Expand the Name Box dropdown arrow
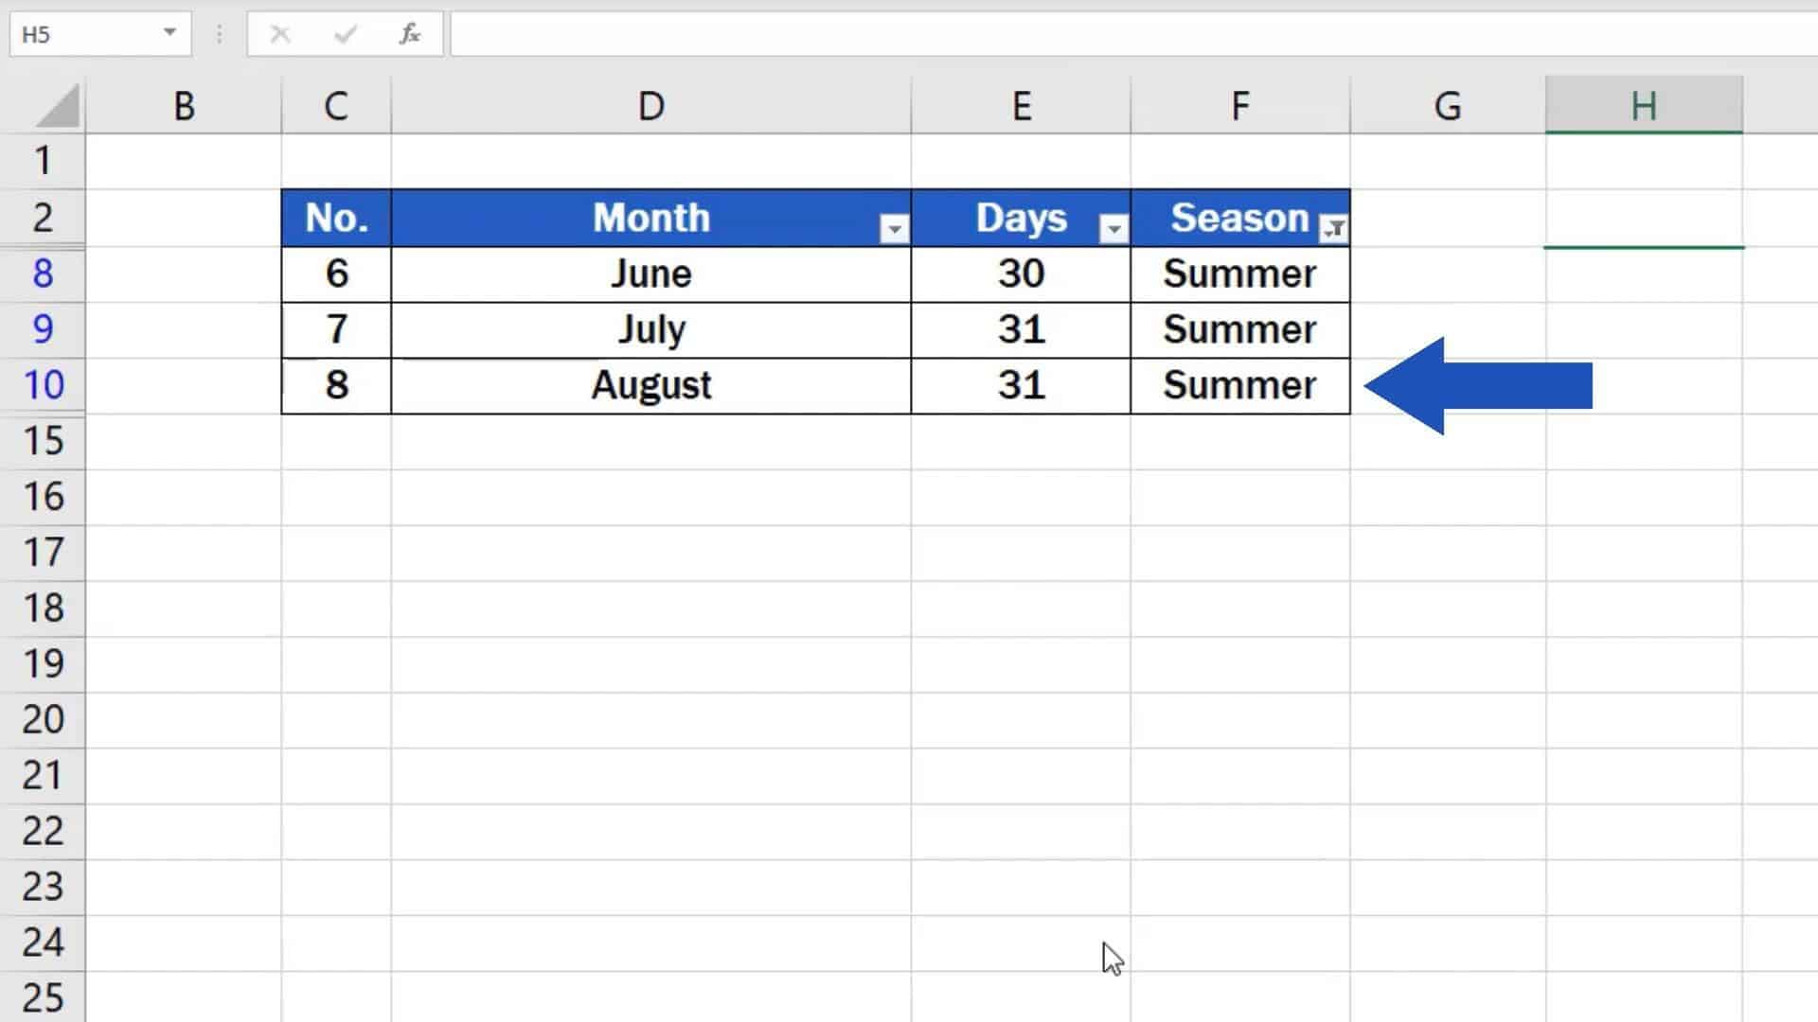1818x1022 pixels. pyautogui.click(x=169, y=33)
